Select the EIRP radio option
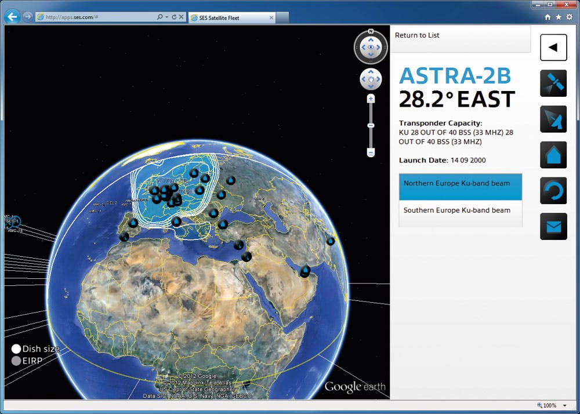The width and height of the screenshot is (580, 414). 16,361
